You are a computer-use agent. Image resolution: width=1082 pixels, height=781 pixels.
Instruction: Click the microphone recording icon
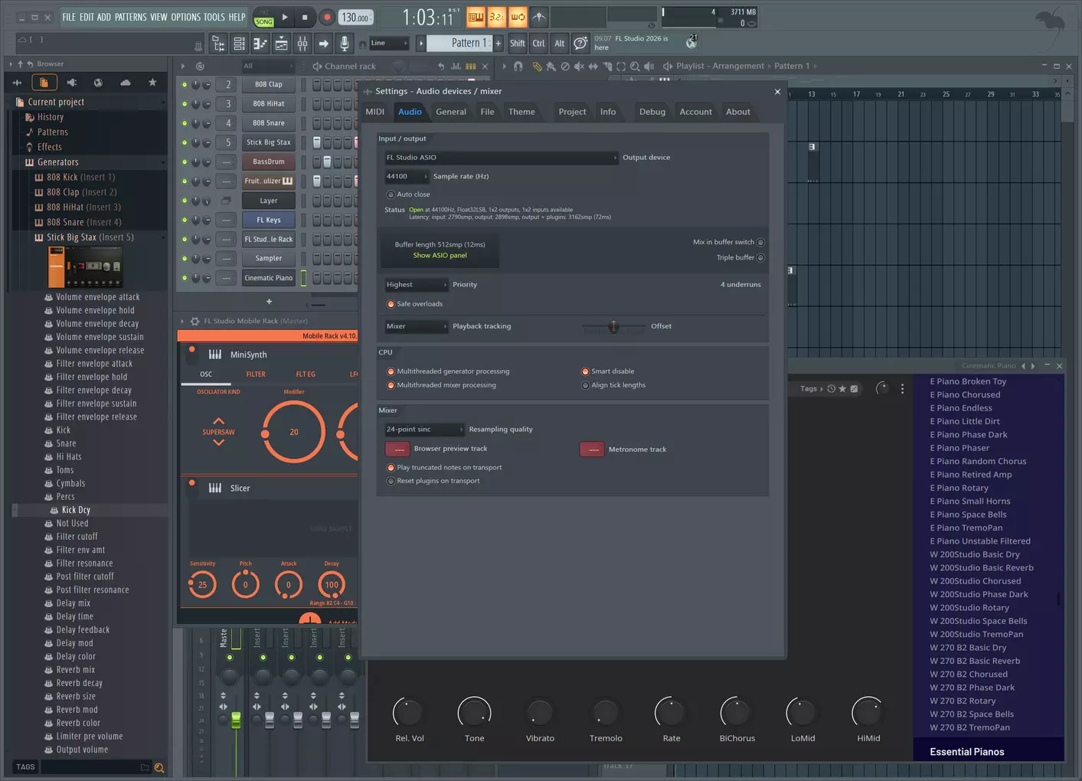point(345,44)
